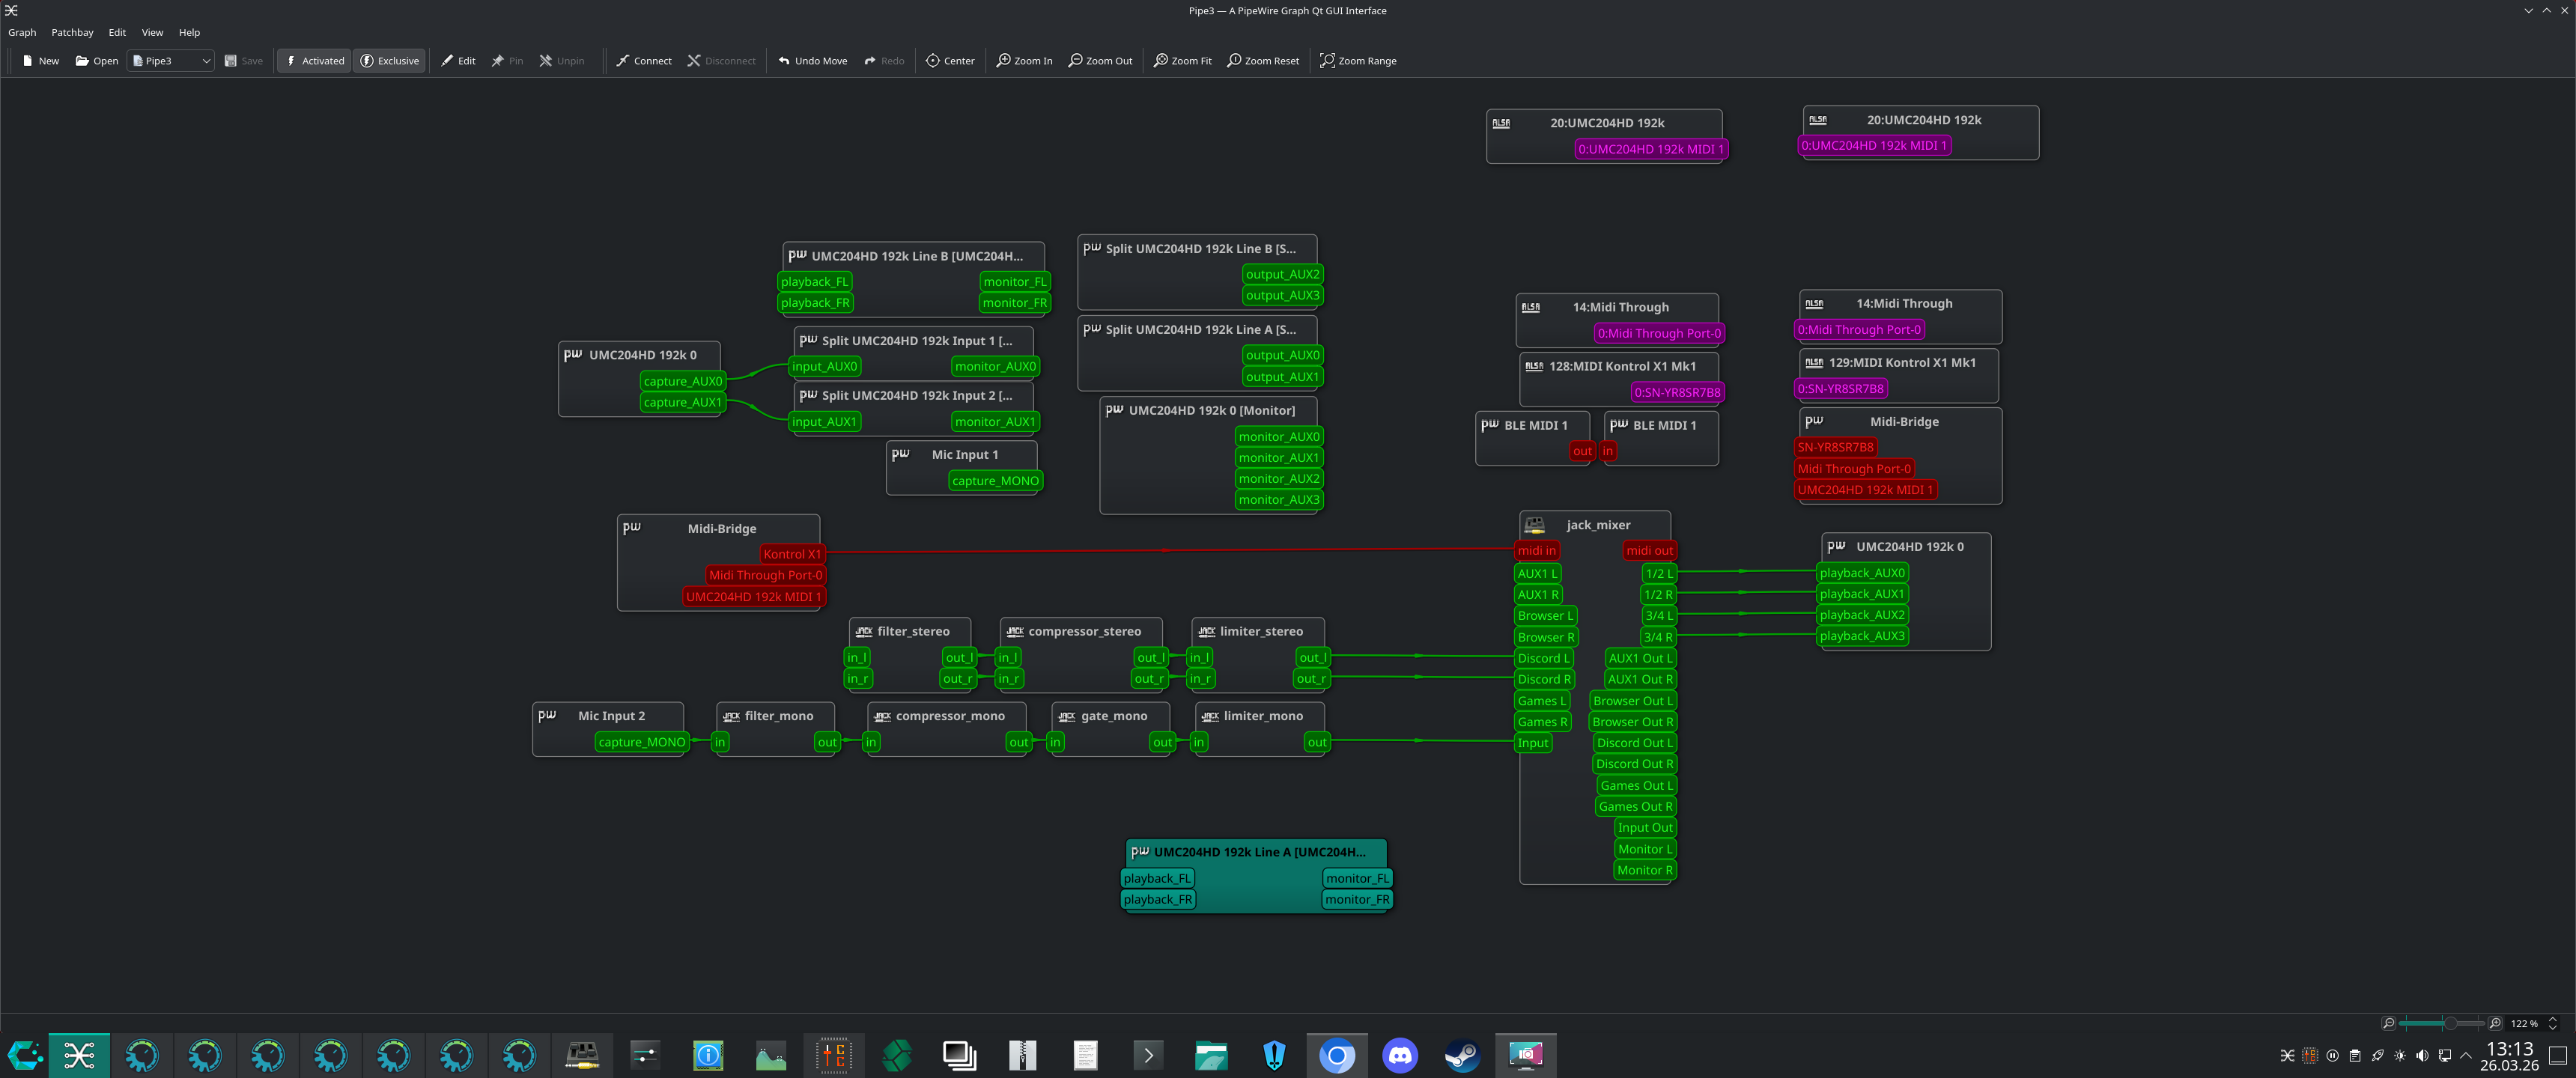Open Discord from the taskbar
This screenshot has width=2576, height=1078.
point(1399,1055)
